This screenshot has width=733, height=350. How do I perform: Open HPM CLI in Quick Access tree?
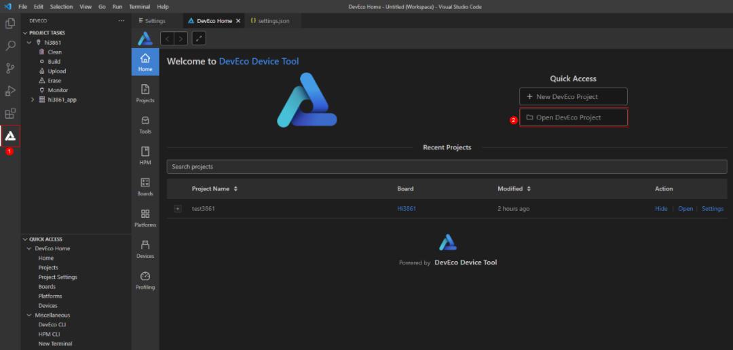coord(49,334)
